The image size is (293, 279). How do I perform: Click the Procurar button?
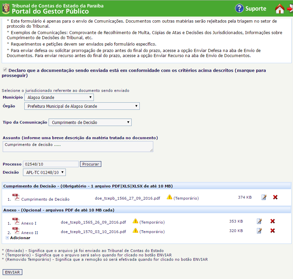(90, 164)
